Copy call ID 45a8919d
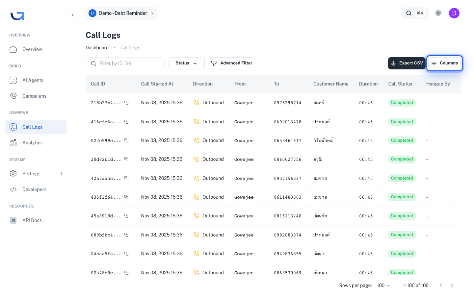474x296 pixels. coord(126,216)
